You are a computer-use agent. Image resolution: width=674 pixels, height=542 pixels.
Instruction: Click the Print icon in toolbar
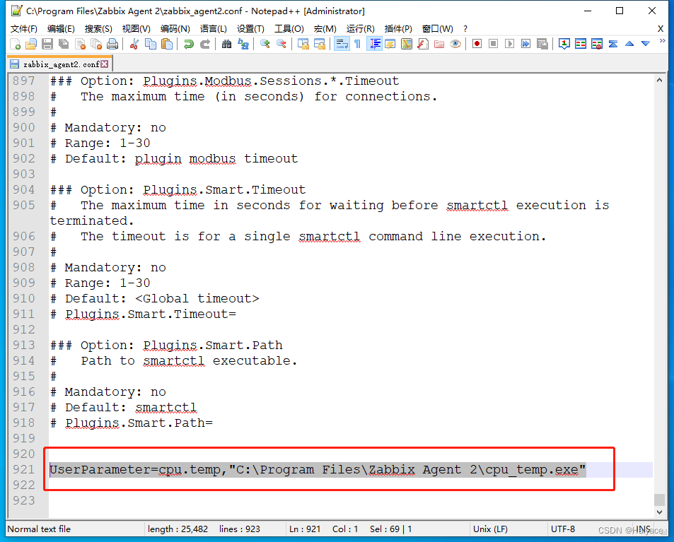pos(112,44)
